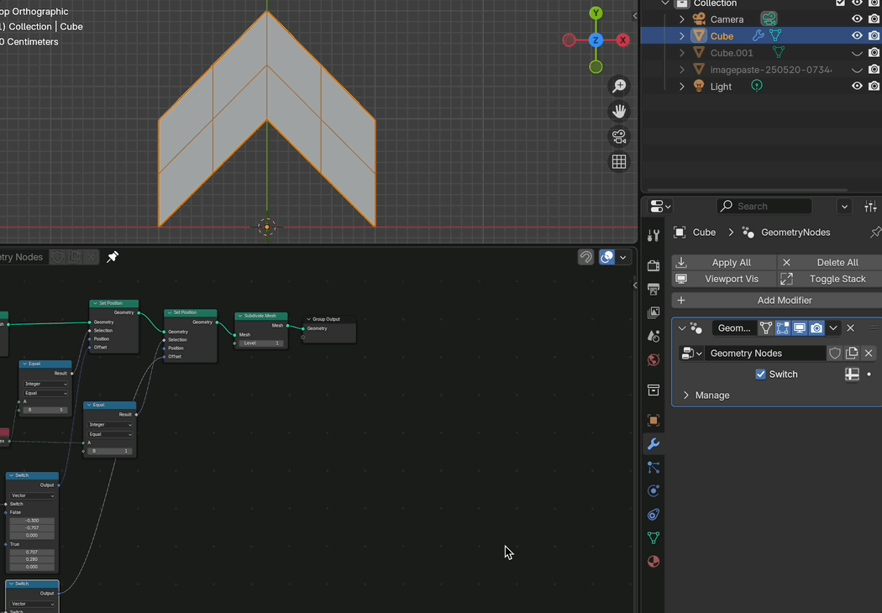
Task: Click the Apply All button
Action: coord(724,263)
